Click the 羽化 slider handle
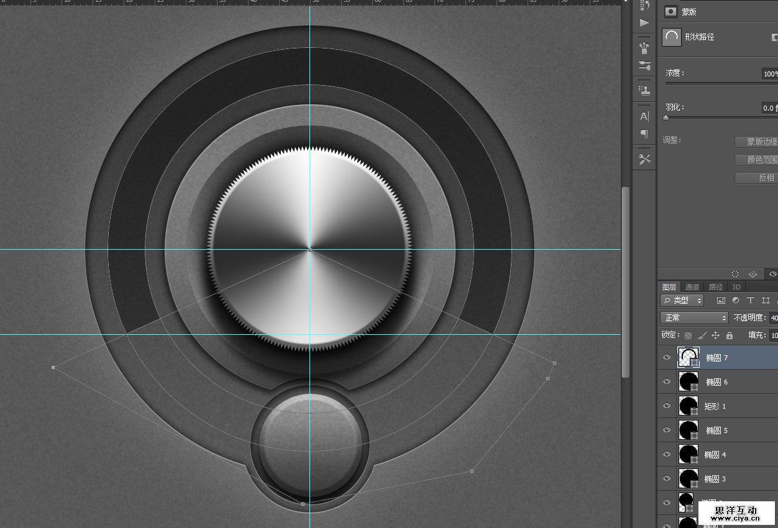Image resolution: width=778 pixels, height=528 pixels. pyautogui.click(x=666, y=117)
